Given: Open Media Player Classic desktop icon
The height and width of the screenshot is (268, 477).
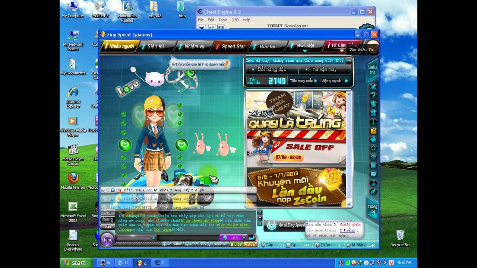Looking at the screenshot, I should click(x=73, y=154).
